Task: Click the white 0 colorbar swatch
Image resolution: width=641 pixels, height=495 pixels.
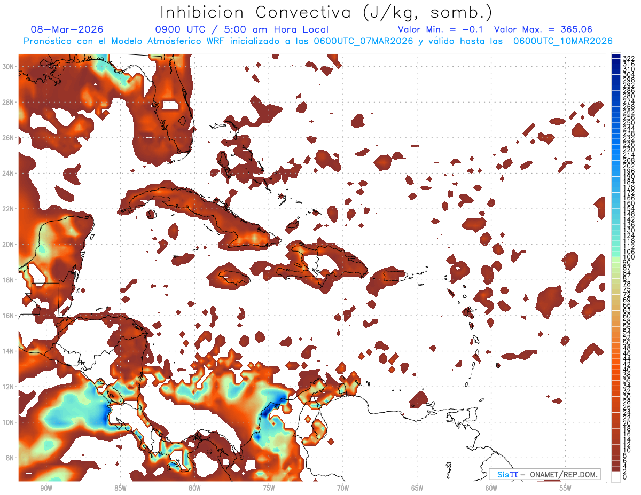Action: coord(616,477)
